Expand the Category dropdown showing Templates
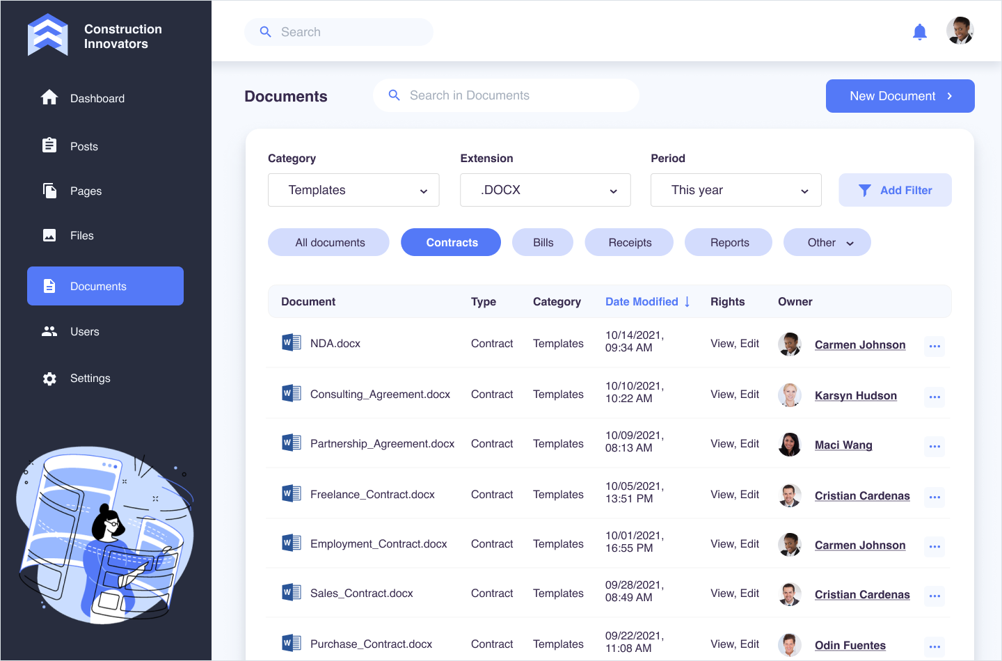The height and width of the screenshot is (661, 1002). coord(353,190)
